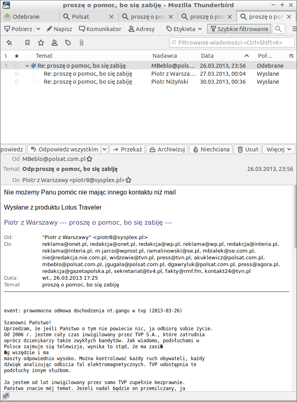The height and width of the screenshot is (402, 297).
Task: Click the search magnifier toolbar button
Action: tap(278, 29)
